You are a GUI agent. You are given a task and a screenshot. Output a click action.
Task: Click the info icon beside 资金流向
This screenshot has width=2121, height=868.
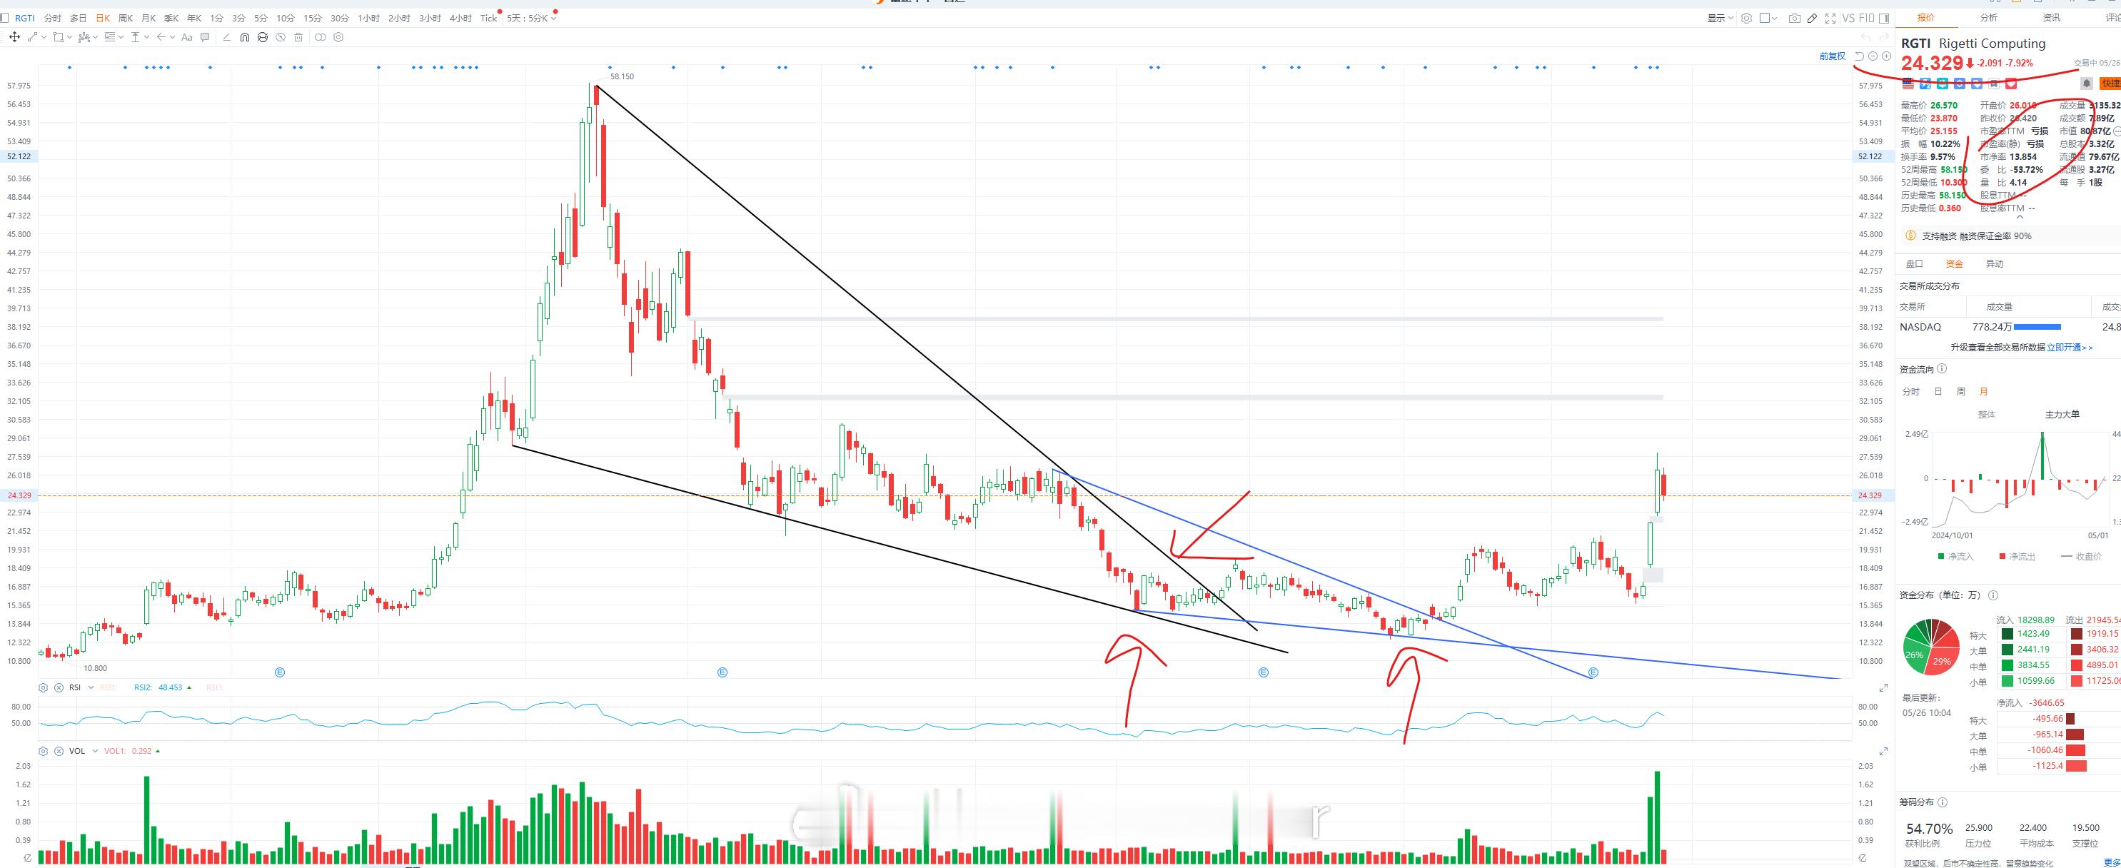[1942, 369]
